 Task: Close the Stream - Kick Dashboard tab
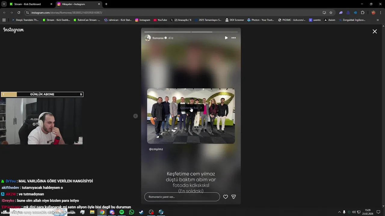click(x=51, y=4)
